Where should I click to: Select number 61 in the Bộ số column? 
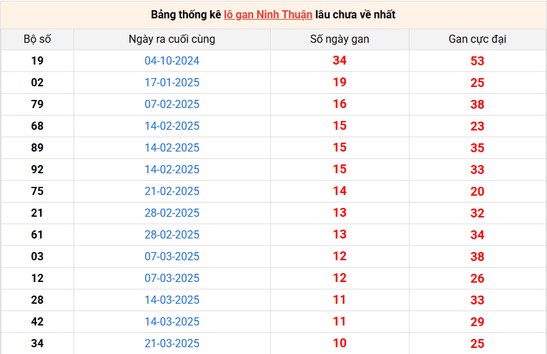pos(37,234)
